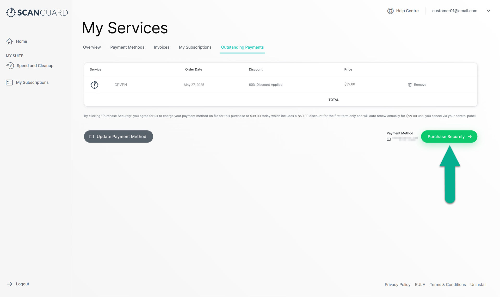Switch to the Overview tab

pyautogui.click(x=92, y=47)
